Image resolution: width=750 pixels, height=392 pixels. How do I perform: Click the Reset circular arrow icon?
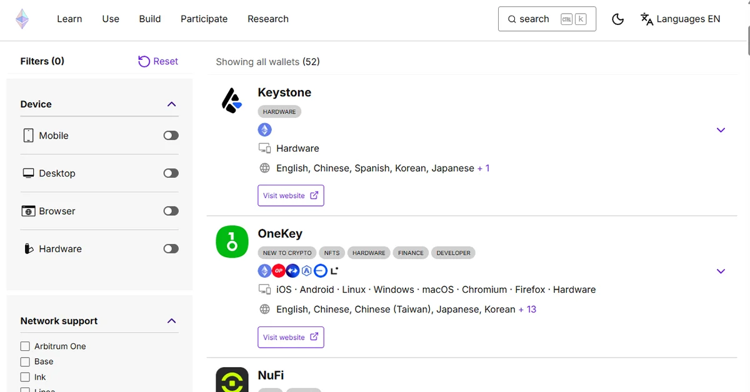pyautogui.click(x=144, y=61)
